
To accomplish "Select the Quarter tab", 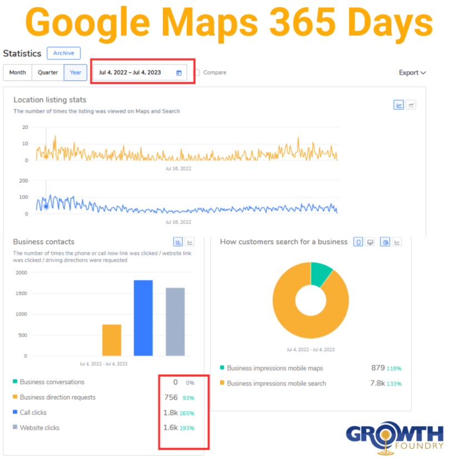I will tap(47, 72).
